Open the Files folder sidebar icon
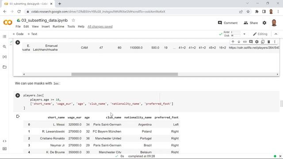 (4, 67)
